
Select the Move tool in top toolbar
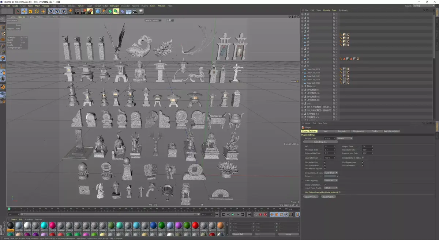24,11
